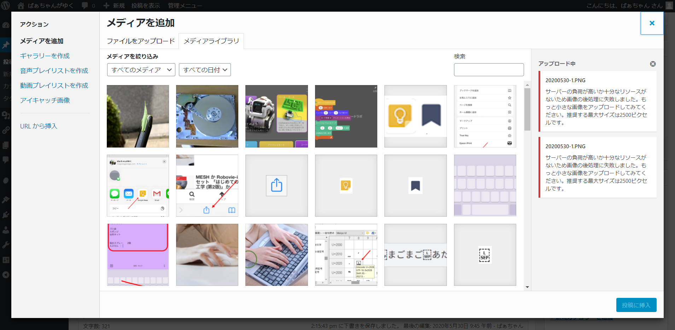This screenshot has width=675, height=330.
Task: Select the まごまご text image thumbnail
Action: click(x=415, y=255)
